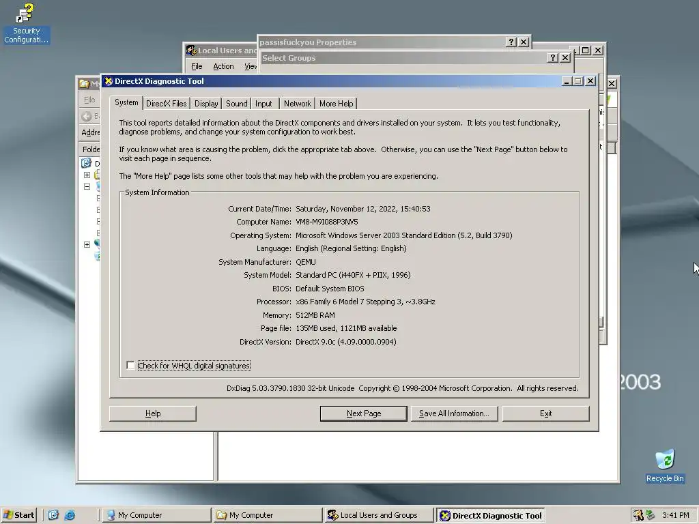Click the Windows Server 2003 operating system text
Image resolution: width=699 pixels, height=524 pixels.
pyautogui.click(x=404, y=235)
